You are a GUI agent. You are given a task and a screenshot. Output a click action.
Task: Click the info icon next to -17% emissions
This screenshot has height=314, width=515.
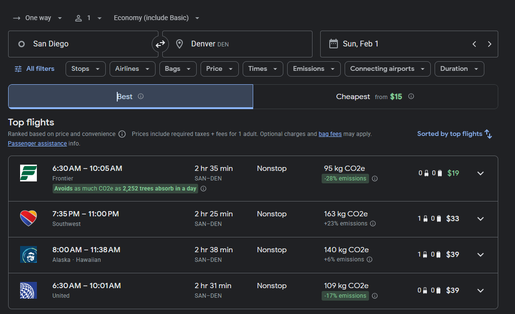[x=375, y=296]
